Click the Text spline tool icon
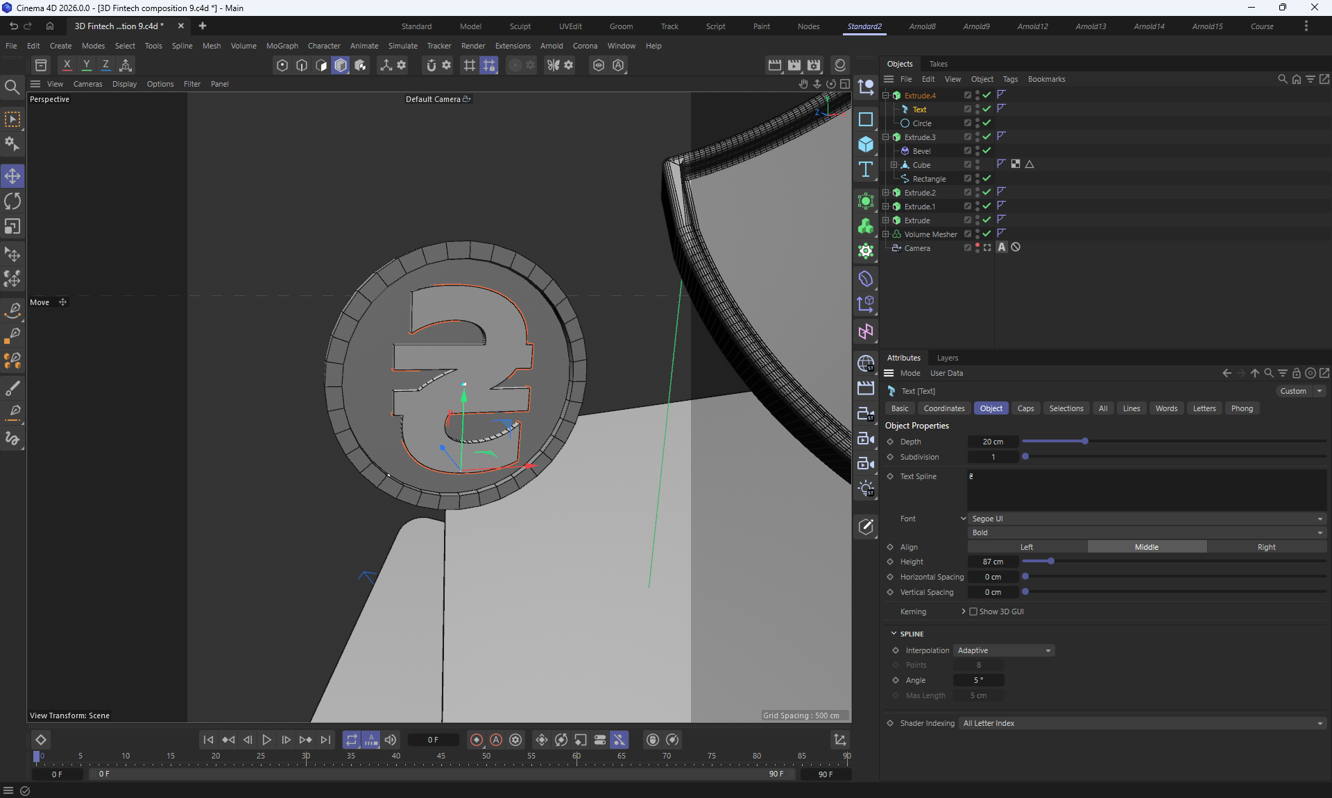This screenshot has height=798, width=1332. (866, 170)
